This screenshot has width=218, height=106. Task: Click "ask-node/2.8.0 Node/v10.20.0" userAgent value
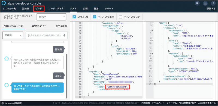click(x=195, y=79)
